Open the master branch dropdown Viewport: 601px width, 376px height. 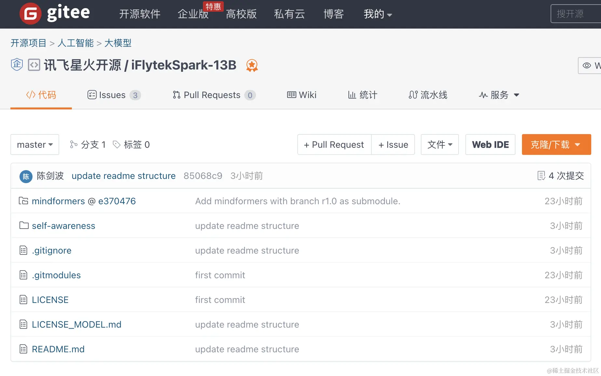pos(35,144)
